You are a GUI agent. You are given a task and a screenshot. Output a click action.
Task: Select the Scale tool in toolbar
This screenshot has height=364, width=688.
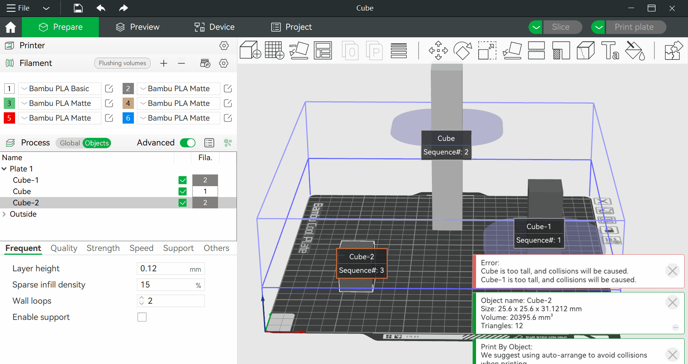click(487, 50)
